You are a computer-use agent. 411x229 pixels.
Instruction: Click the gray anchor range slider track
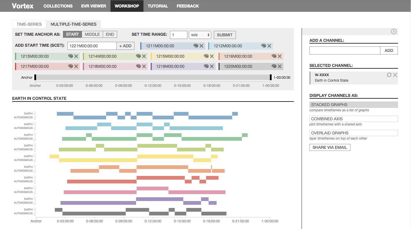[153, 77]
